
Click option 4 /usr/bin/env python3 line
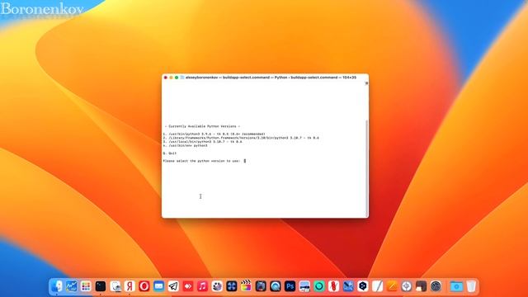[185, 145]
